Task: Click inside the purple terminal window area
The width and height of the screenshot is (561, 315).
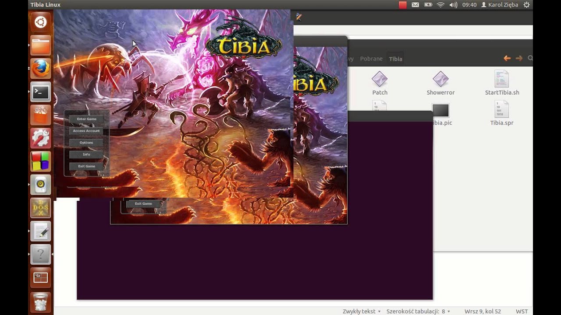Action: 254,262
